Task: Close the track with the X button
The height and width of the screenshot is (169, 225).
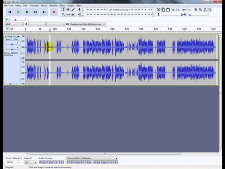Action: pyautogui.click(x=5, y=37)
